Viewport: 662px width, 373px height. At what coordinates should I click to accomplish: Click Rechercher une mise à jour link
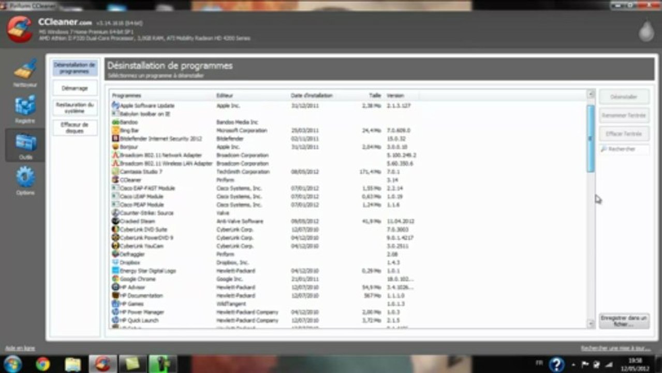[615, 348]
